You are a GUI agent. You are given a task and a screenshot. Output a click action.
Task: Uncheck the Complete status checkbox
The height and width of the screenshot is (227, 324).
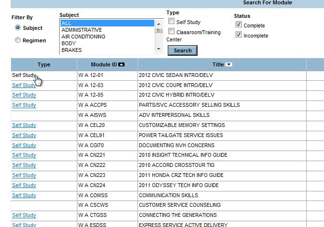pos(238,25)
